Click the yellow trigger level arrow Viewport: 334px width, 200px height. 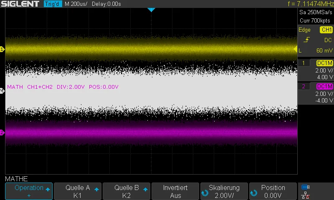click(295, 49)
